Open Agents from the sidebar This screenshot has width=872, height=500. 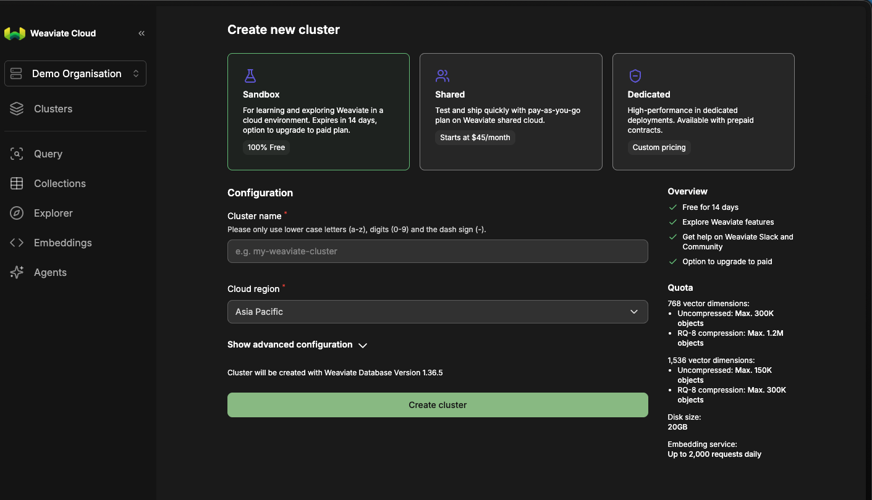[50, 273]
